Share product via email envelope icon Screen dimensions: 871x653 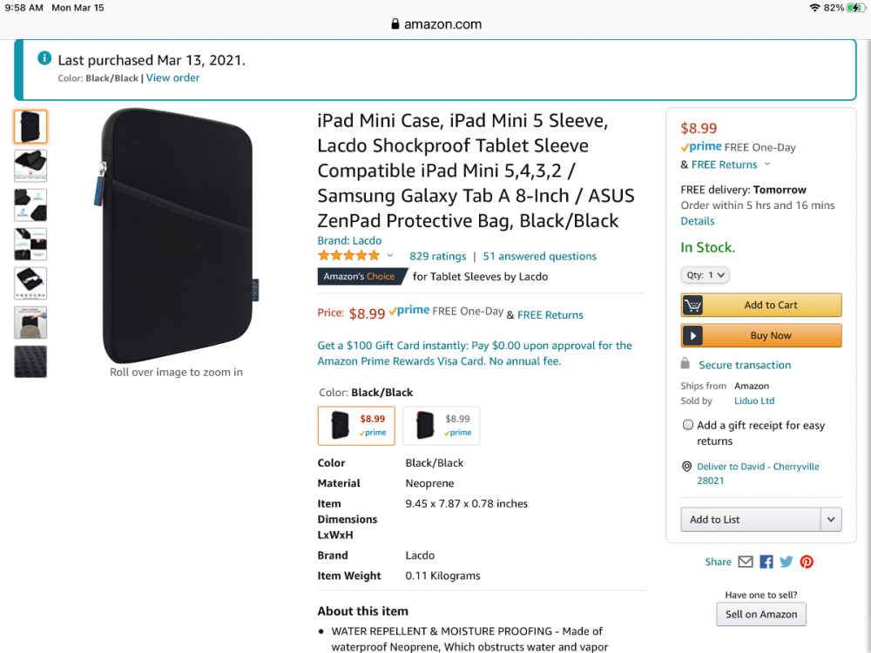[746, 562]
